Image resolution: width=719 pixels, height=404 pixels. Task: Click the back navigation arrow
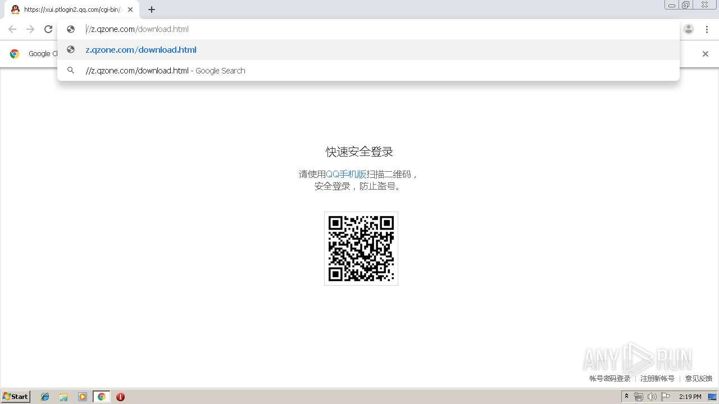12,29
